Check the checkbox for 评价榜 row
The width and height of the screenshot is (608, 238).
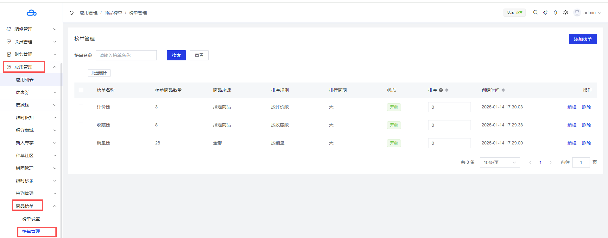click(x=81, y=107)
